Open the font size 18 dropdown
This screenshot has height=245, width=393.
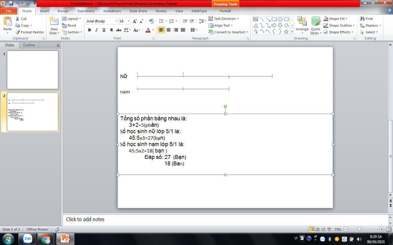click(x=129, y=21)
